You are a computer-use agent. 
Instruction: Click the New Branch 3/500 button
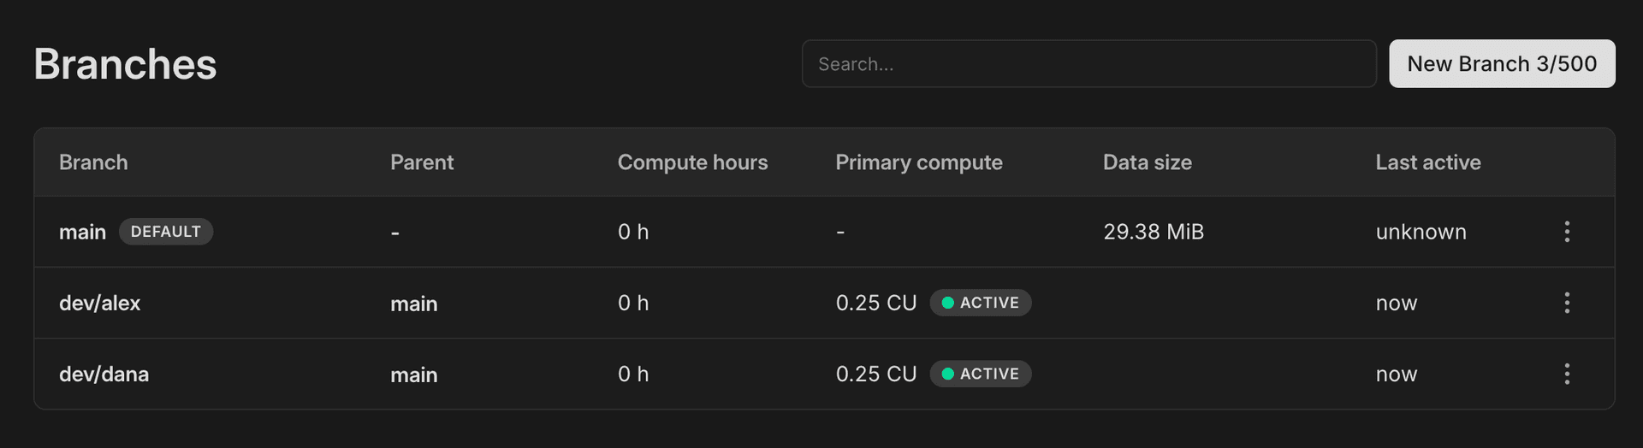click(1501, 64)
